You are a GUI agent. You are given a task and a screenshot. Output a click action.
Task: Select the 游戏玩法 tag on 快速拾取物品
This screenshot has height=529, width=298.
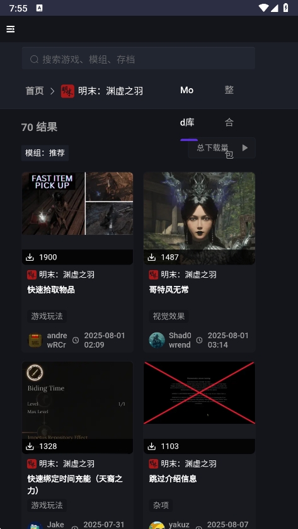pos(47,316)
